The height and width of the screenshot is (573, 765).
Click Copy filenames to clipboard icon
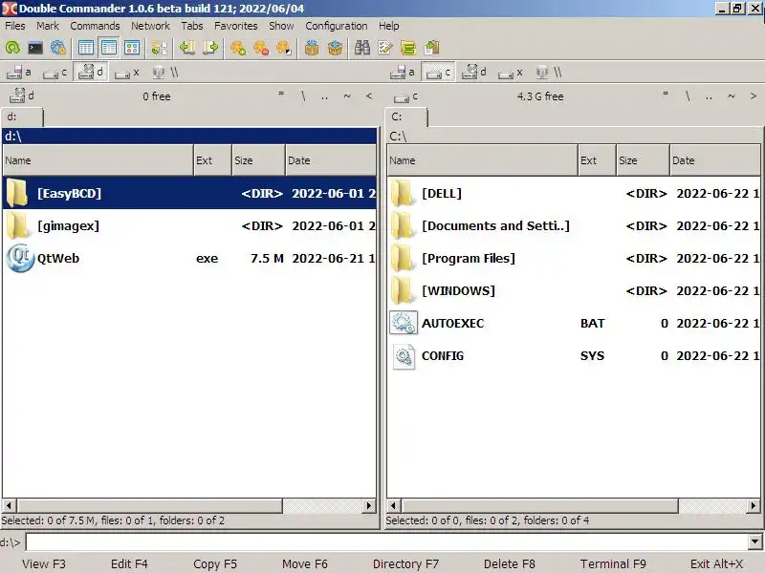click(431, 48)
